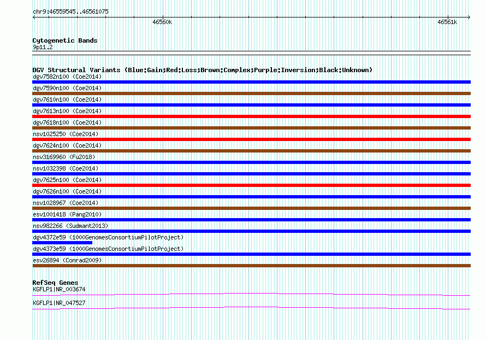Click the 46561k ruler tick label
Image resolution: width=486 pixels, height=340 pixels.
(x=447, y=22)
